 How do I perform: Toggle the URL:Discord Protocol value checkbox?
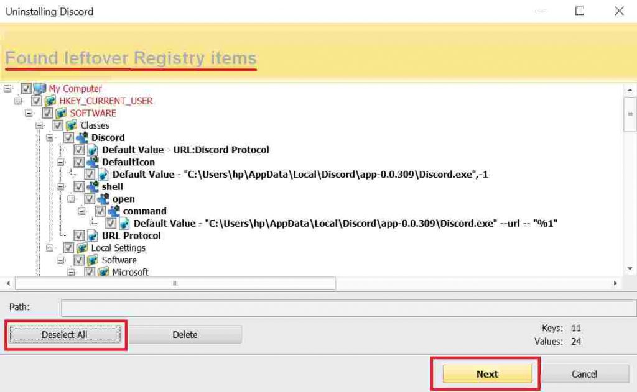tap(79, 150)
